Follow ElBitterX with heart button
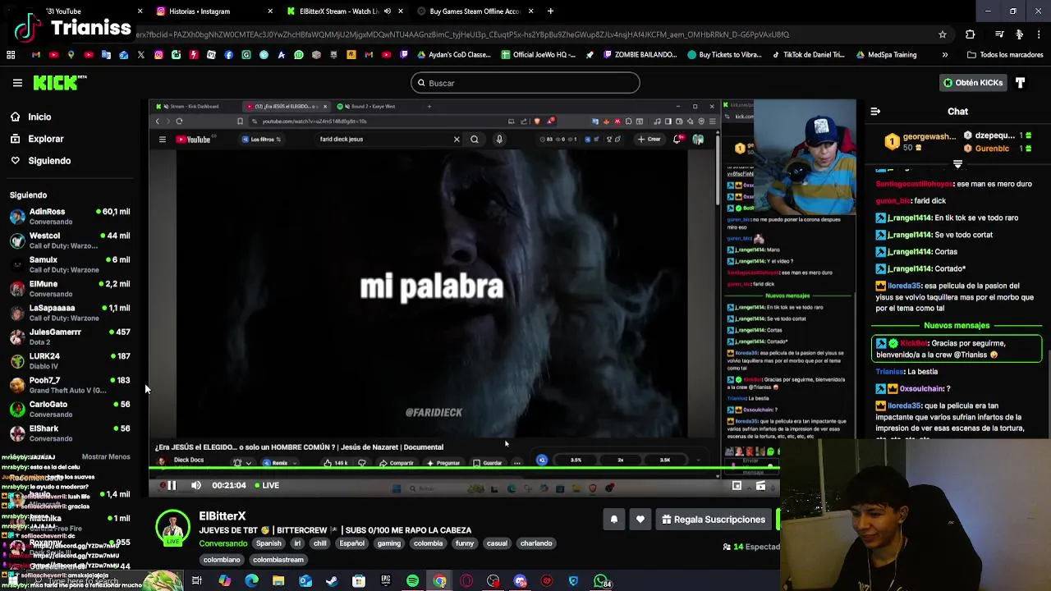The width and height of the screenshot is (1051, 591). (x=640, y=520)
